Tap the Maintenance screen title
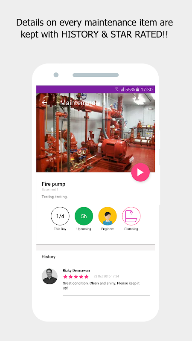The height and width of the screenshot is (341, 192). point(79,103)
